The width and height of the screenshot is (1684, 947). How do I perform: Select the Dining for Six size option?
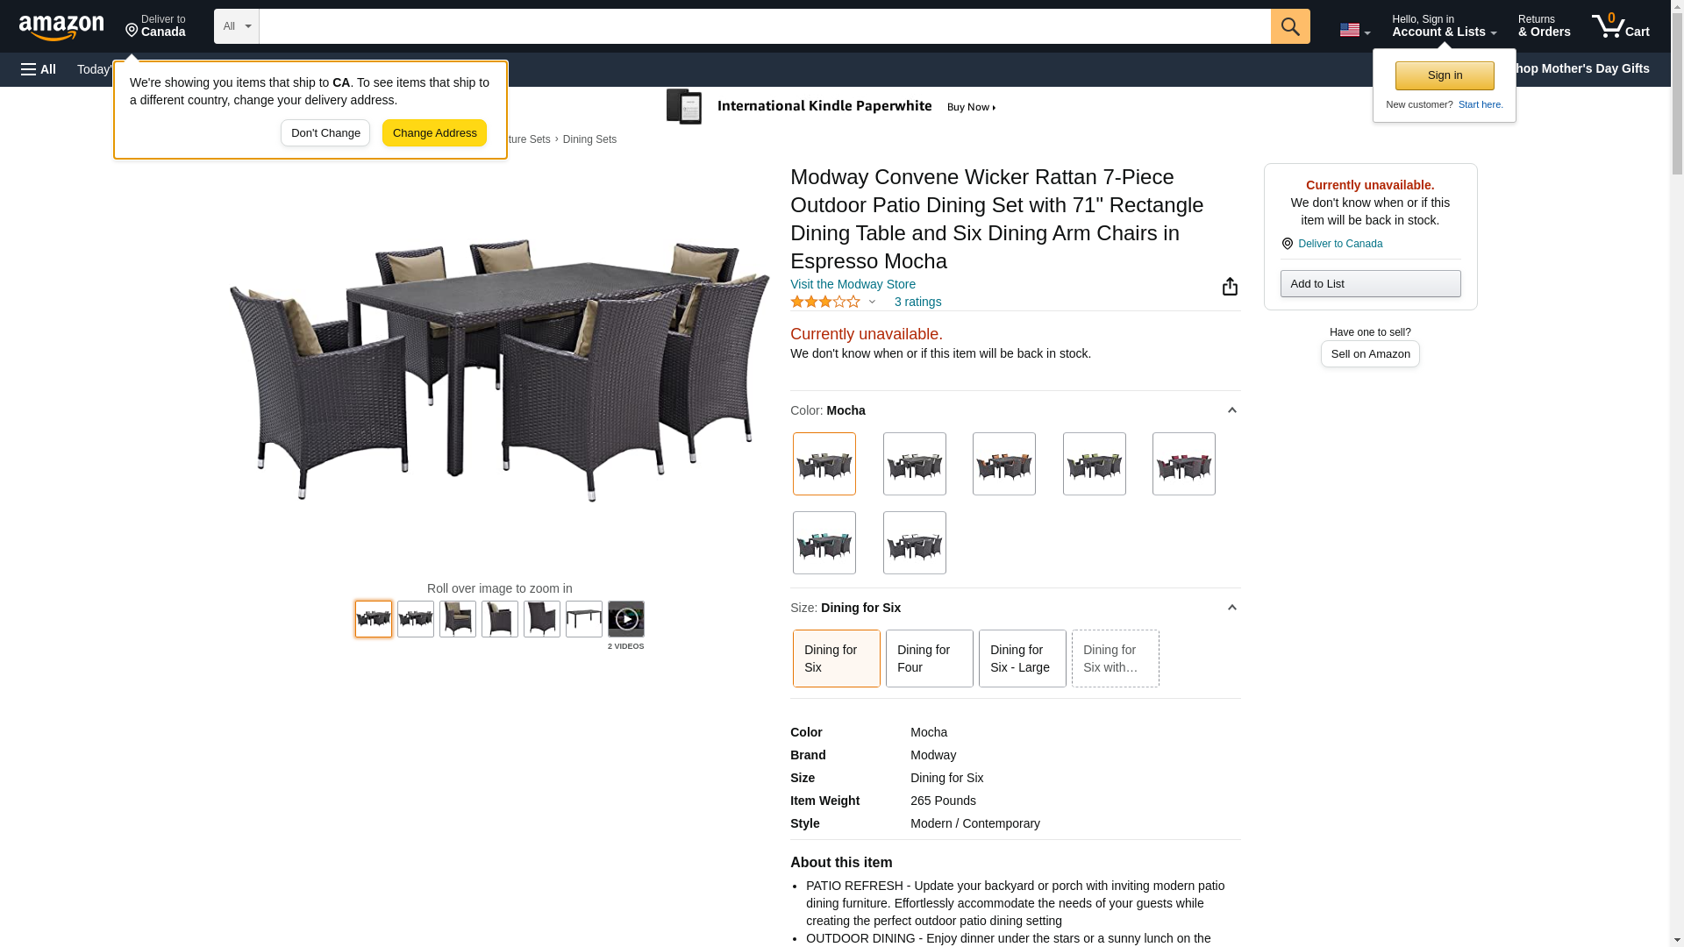coord(836,659)
